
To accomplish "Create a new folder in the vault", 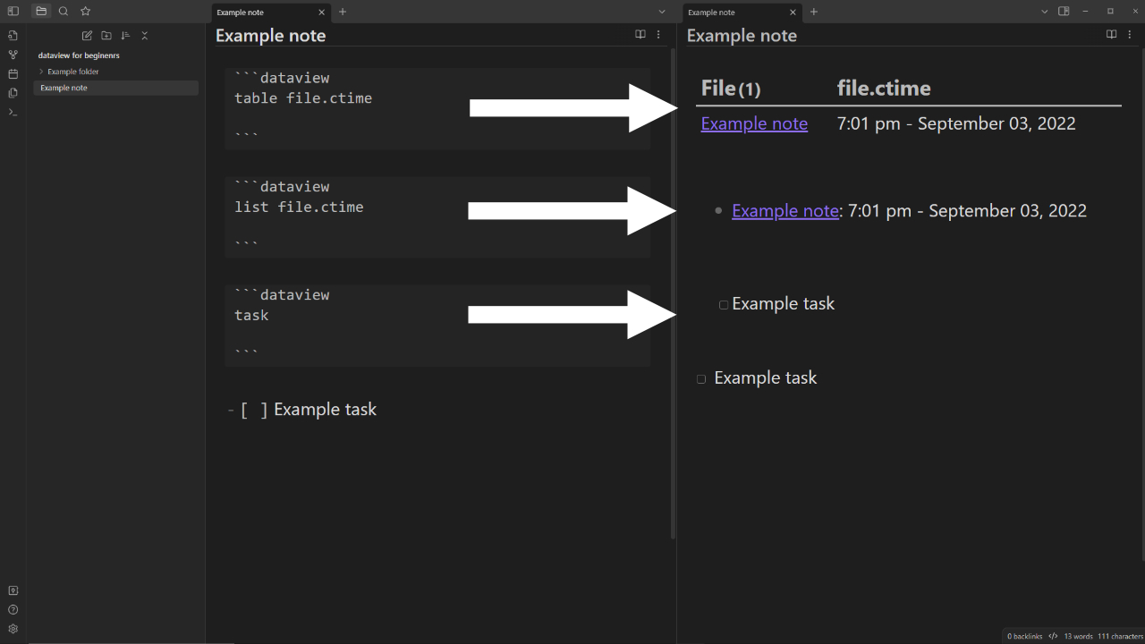I will [106, 35].
